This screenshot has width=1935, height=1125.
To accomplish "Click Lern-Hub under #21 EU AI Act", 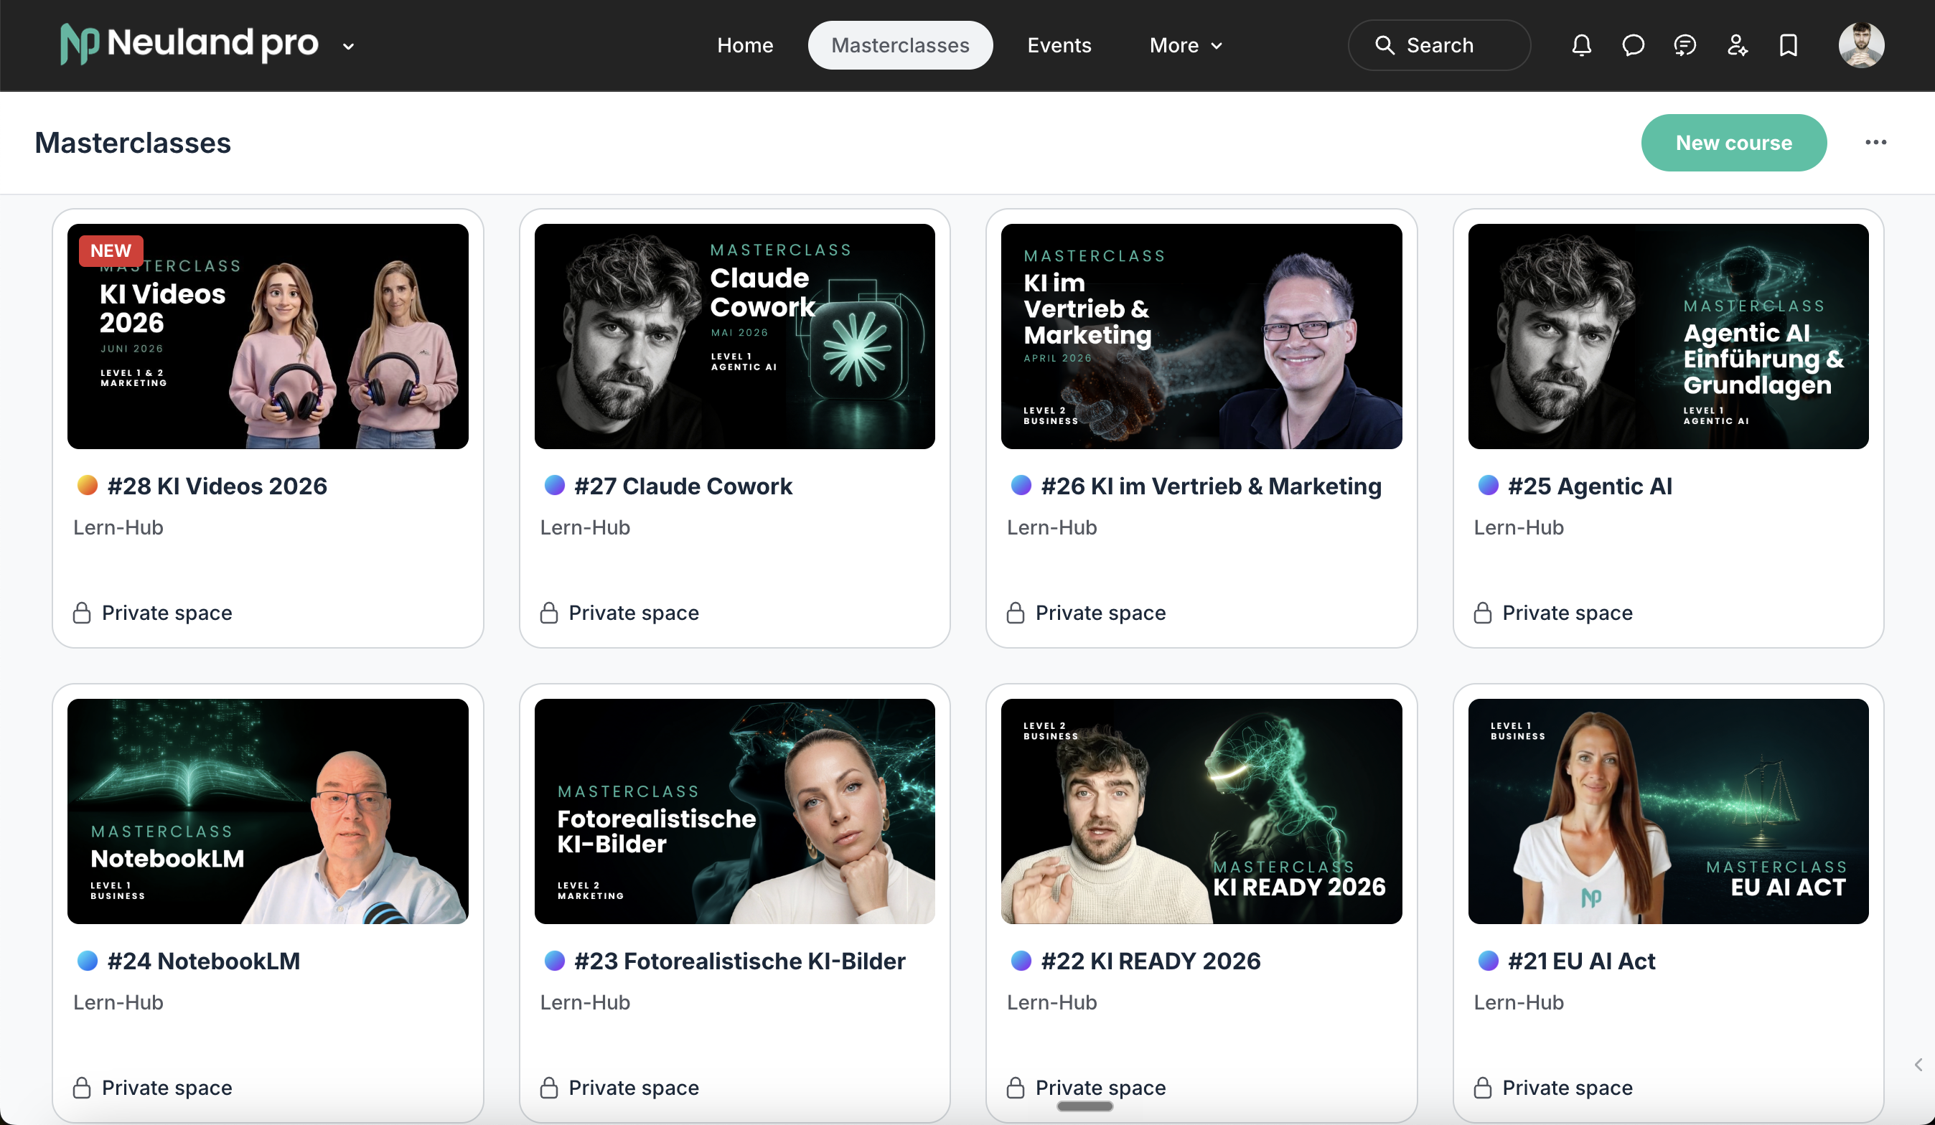I will click(x=1519, y=1002).
